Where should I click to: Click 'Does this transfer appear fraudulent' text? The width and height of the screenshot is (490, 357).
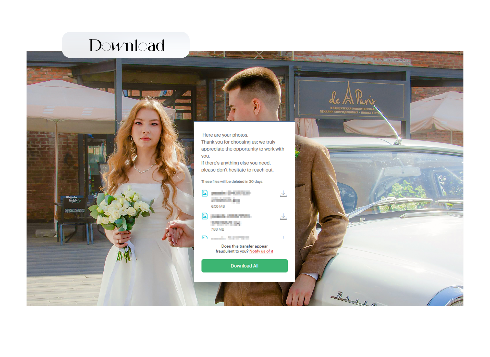(x=244, y=246)
